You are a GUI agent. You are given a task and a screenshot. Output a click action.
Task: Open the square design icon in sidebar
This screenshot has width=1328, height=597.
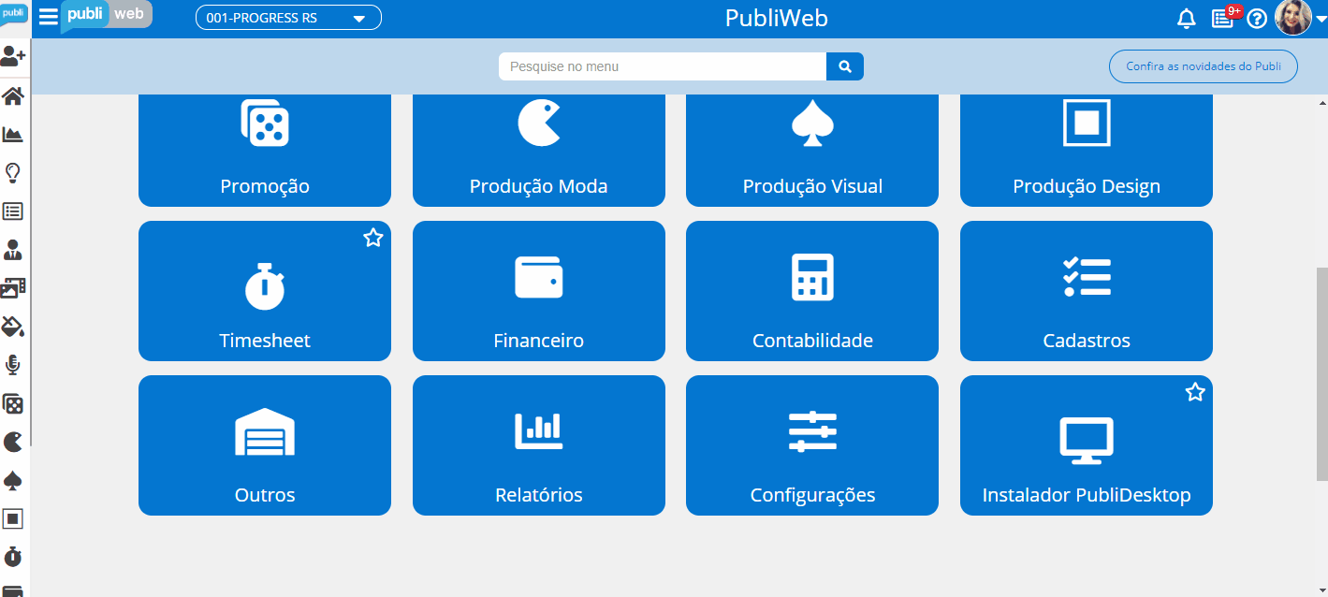(x=13, y=518)
